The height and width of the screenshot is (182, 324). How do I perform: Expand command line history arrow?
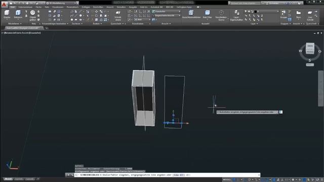pos(259,175)
